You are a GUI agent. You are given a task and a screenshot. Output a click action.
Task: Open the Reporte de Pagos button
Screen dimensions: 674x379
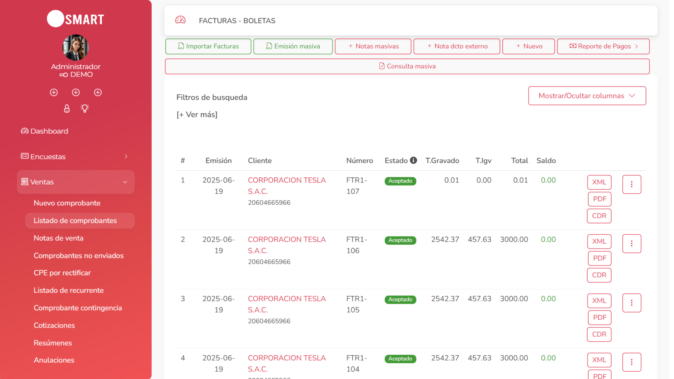click(603, 46)
